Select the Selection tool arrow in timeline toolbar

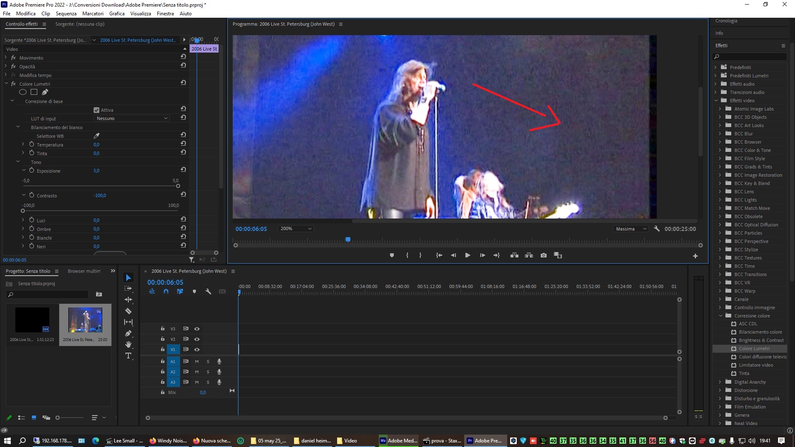(x=128, y=278)
